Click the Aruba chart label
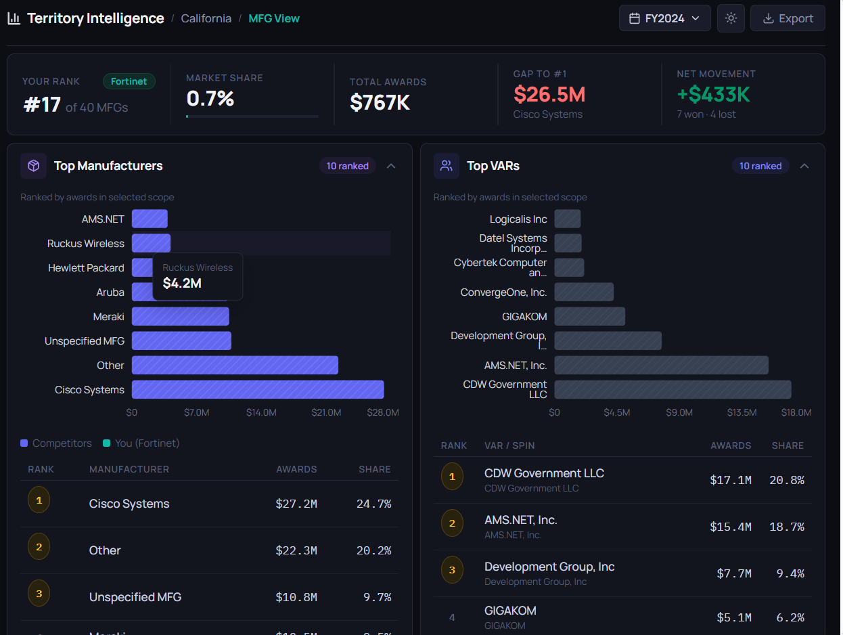The width and height of the screenshot is (843, 635). [110, 292]
